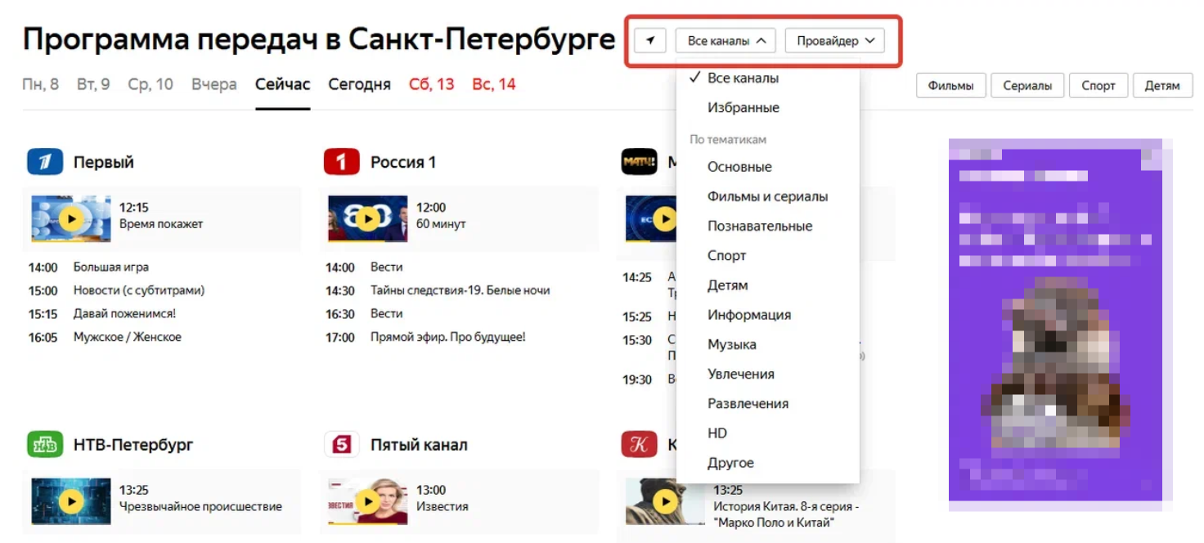
Task: Play the Время покажет broadcast thumbnail
Action: click(71, 218)
